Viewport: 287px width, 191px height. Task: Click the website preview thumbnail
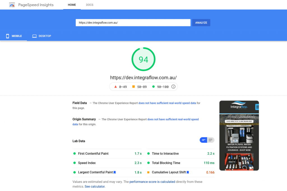[239, 135]
